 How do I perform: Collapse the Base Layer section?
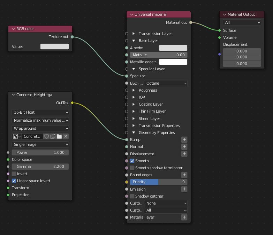(x=134, y=41)
